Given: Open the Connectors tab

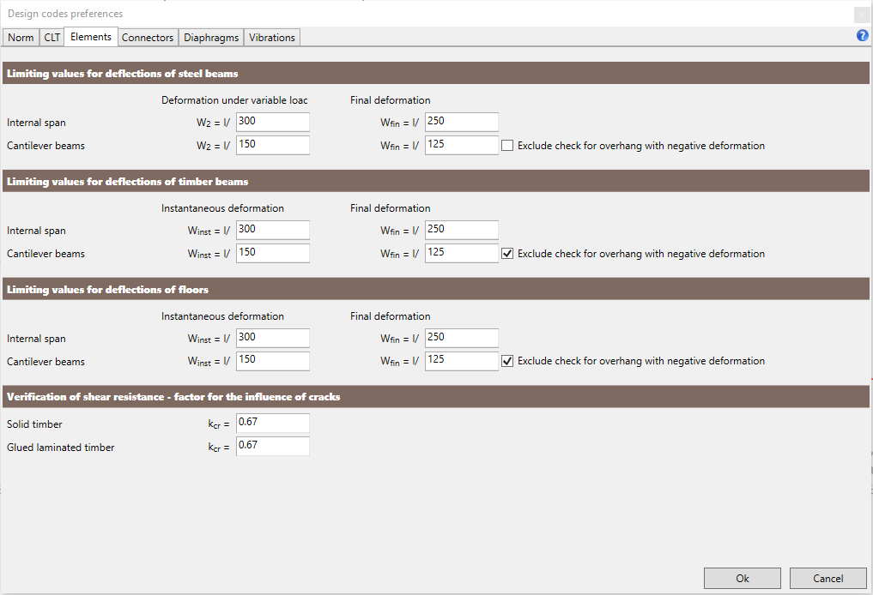Looking at the screenshot, I should [x=148, y=37].
